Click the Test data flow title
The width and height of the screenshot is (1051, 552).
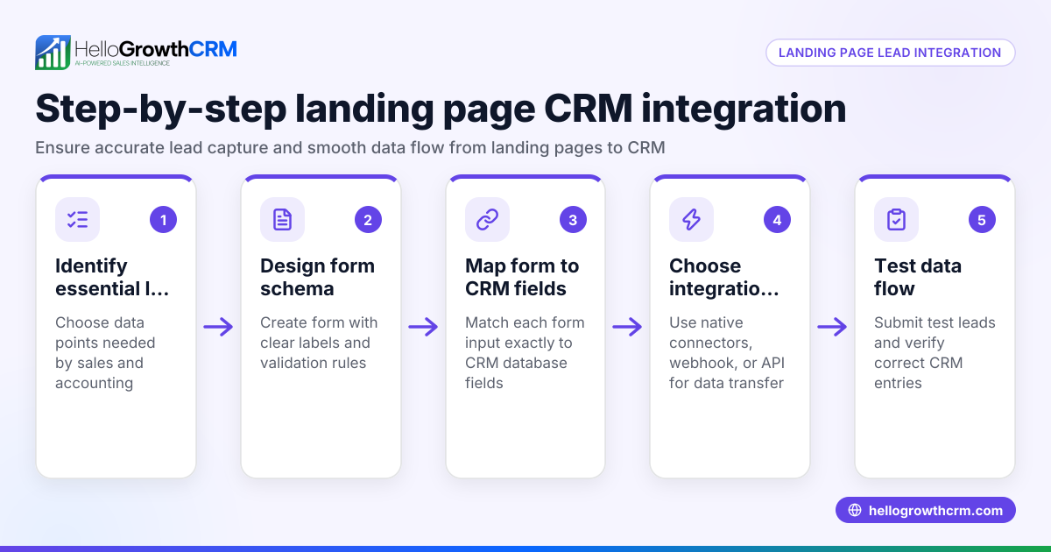point(918,277)
